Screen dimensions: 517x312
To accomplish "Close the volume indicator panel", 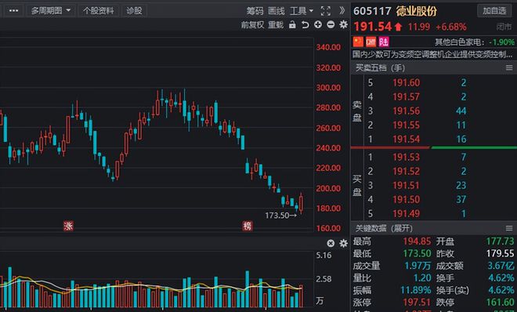I will [x=331, y=243].
